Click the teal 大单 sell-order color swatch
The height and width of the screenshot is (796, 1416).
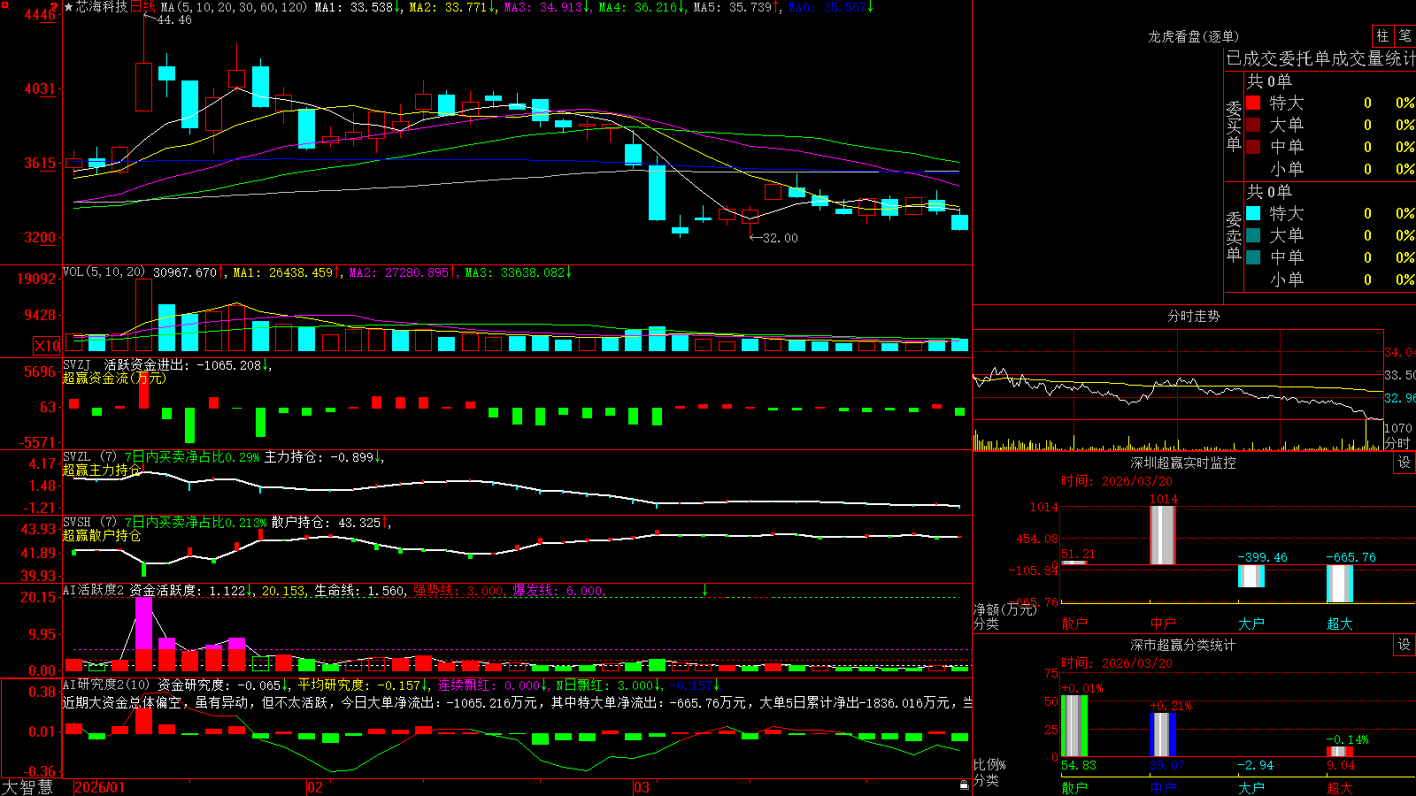[1253, 235]
